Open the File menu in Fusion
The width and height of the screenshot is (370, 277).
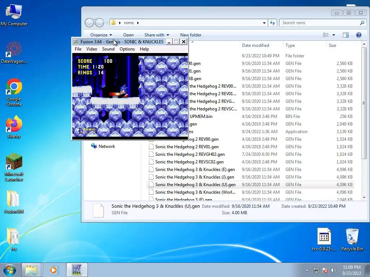78,49
